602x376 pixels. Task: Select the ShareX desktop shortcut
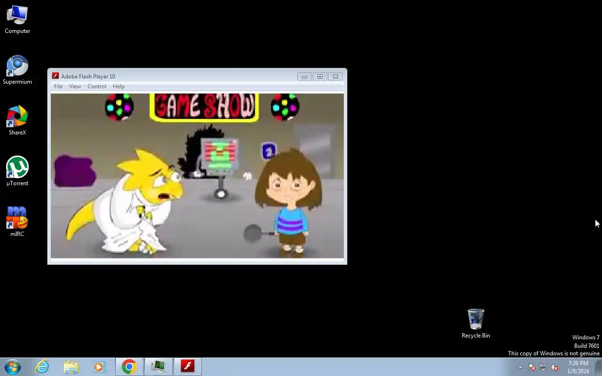tap(17, 121)
